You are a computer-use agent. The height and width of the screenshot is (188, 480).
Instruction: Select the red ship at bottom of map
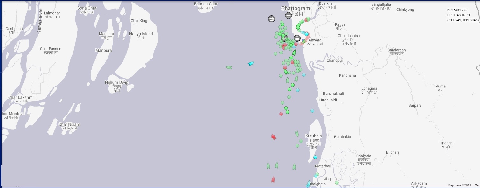[x=273, y=179]
